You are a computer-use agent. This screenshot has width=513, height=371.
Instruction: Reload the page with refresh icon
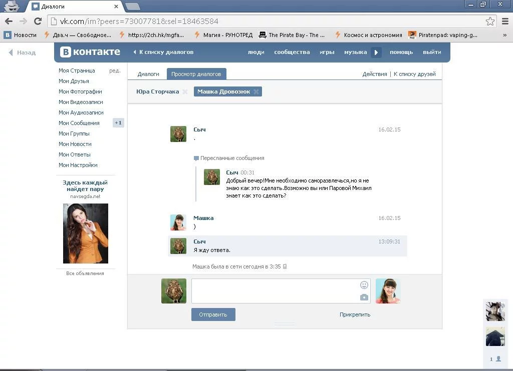click(38, 21)
